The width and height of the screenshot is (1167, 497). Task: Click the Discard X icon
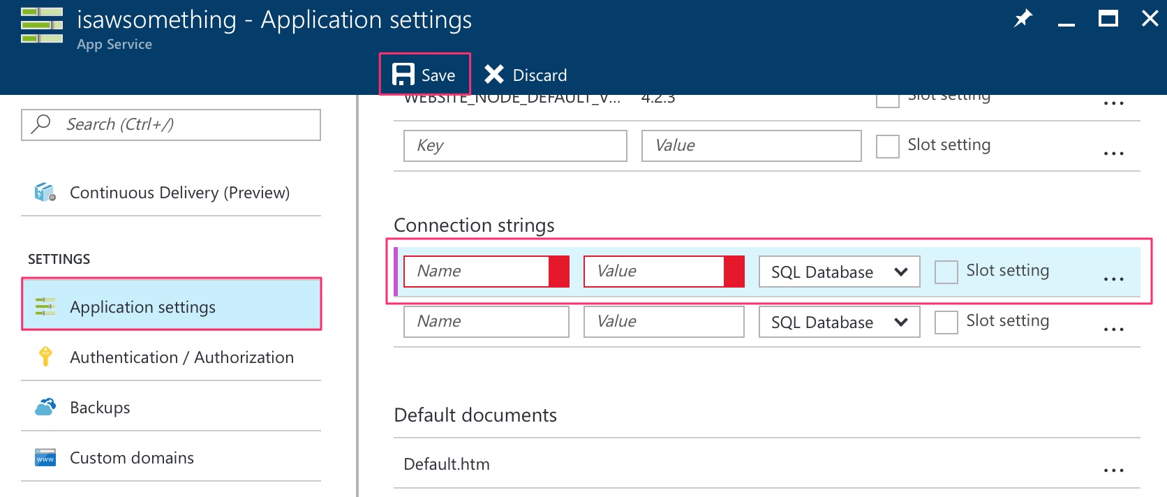click(494, 74)
